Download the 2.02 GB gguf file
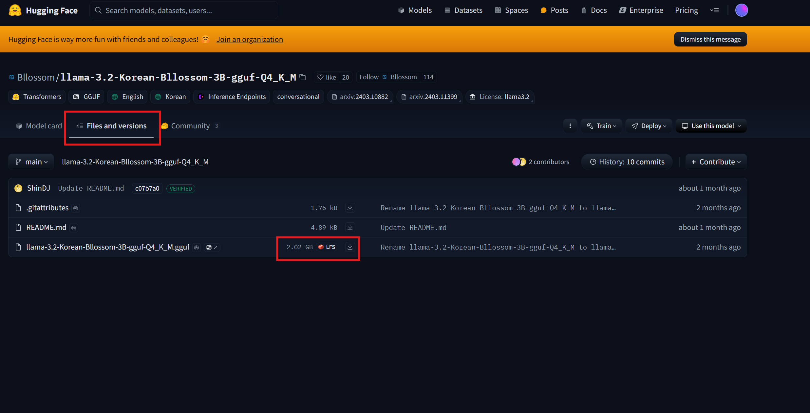The width and height of the screenshot is (810, 413). tap(350, 247)
